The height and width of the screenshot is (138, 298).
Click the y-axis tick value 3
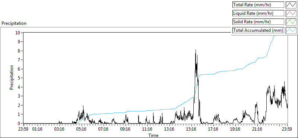click(19, 96)
